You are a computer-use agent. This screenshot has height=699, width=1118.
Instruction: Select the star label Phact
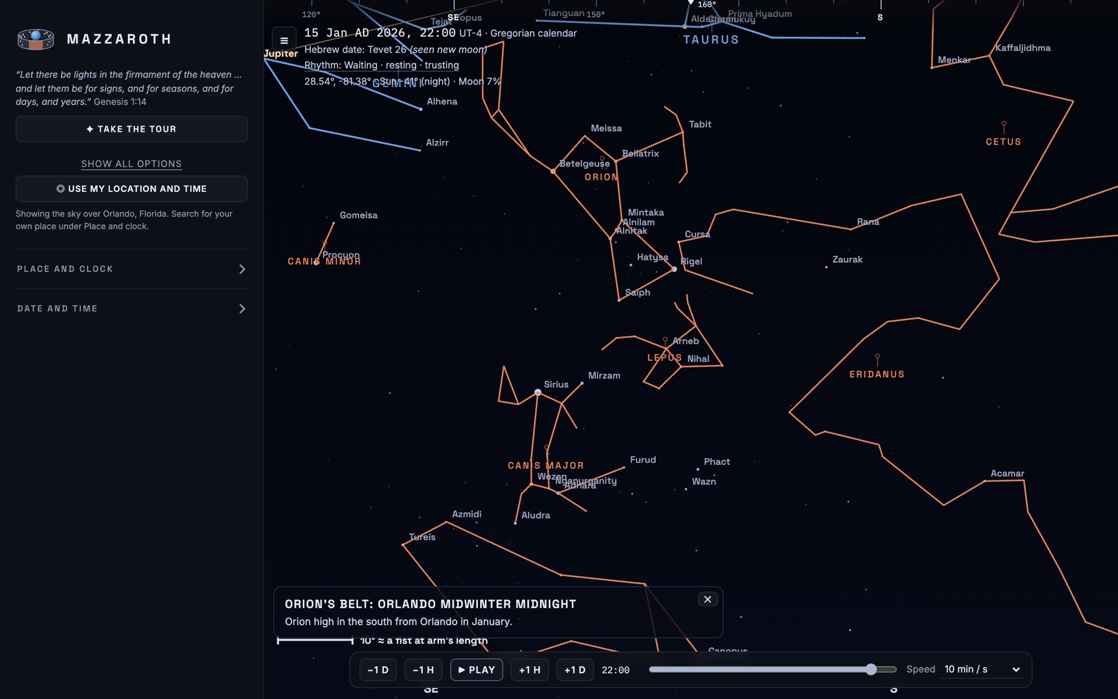coord(717,461)
